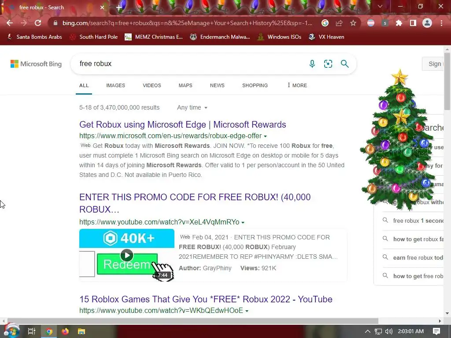Open Get Robux using Microsoft Edge result
451x338 pixels.
[x=183, y=125]
